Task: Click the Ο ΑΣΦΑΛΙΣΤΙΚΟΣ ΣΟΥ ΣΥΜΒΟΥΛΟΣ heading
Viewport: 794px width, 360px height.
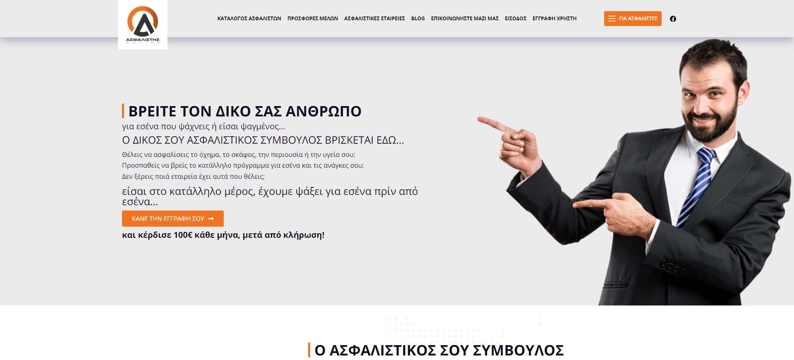Action: point(439,350)
